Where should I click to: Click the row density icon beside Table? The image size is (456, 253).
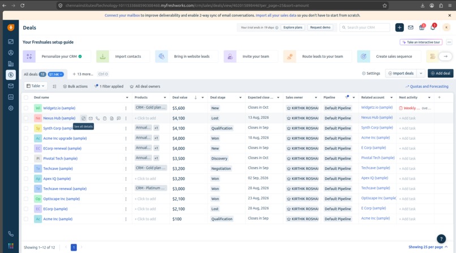click(54, 87)
